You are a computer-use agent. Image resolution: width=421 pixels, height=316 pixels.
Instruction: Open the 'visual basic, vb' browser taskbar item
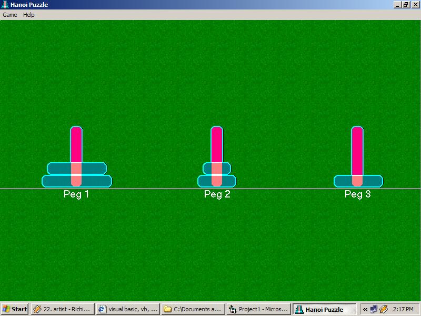tap(128, 309)
